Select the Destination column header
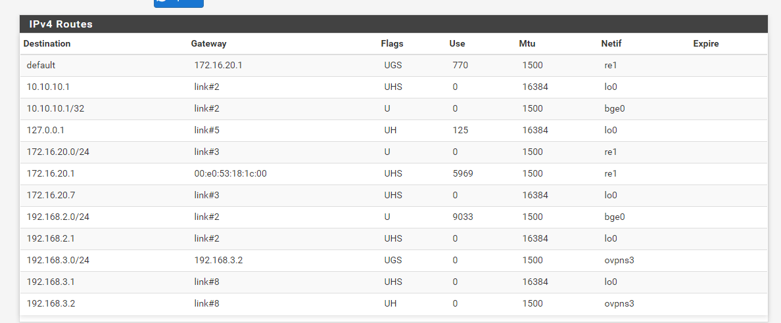The image size is (781, 323). (x=47, y=44)
